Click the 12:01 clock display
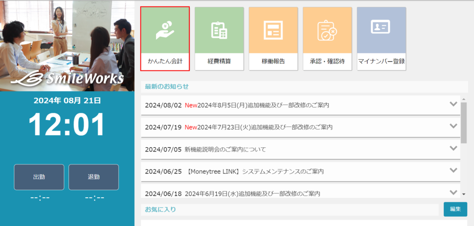The width and height of the screenshot is (474, 226). click(67, 125)
